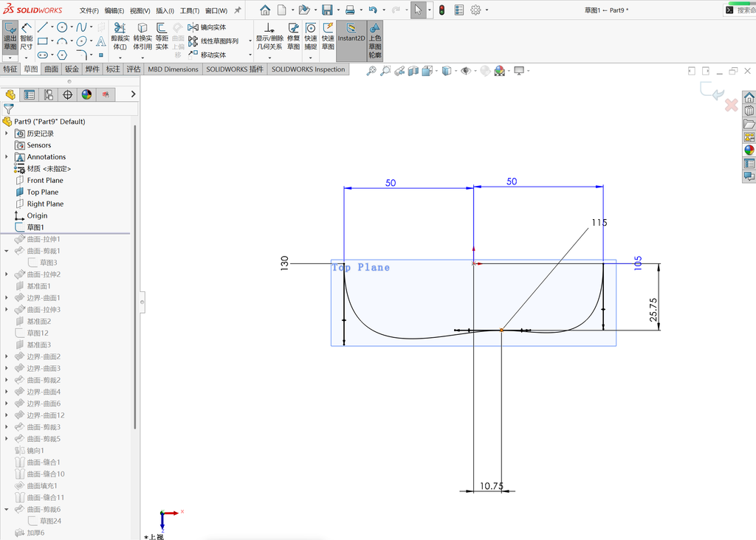Open the 插入(I) menu
The width and height of the screenshot is (756, 540).
click(x=165, y=10)
